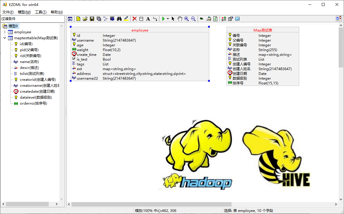Image resolution: width=344 pixels, height=214 pixels.
Task: Select creatorid(创建人编号) field in tree
Action: (x=38, y=80)
